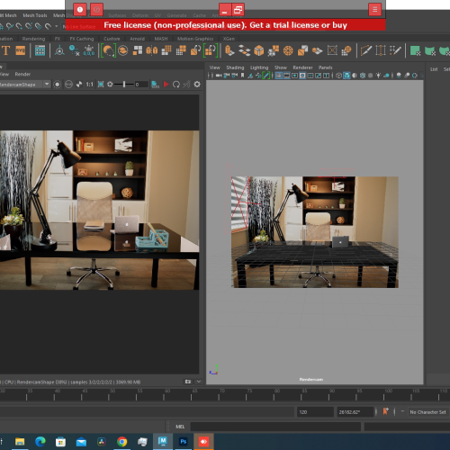The image size is (450, 450).
Task: Toggle the half-shaded sphere viewport icon
Action: [355, 76]
